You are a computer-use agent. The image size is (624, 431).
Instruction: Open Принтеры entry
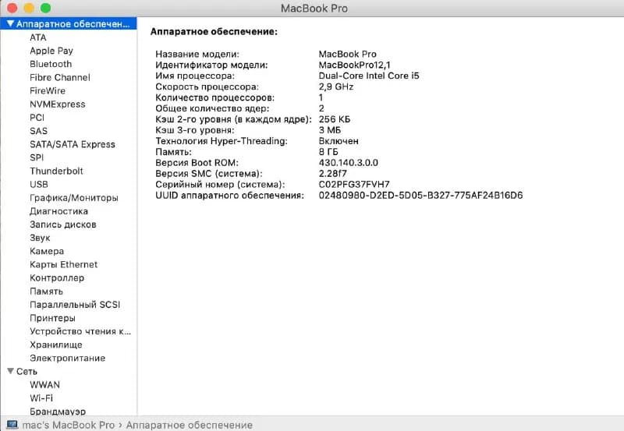(x=52, y=318)
